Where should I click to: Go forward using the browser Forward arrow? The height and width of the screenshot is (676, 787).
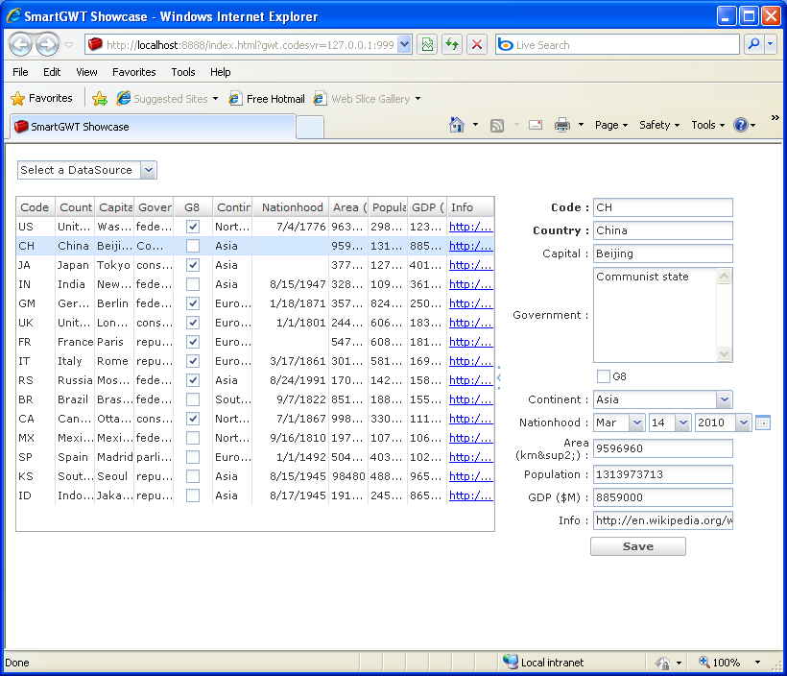tap(48, 45)
